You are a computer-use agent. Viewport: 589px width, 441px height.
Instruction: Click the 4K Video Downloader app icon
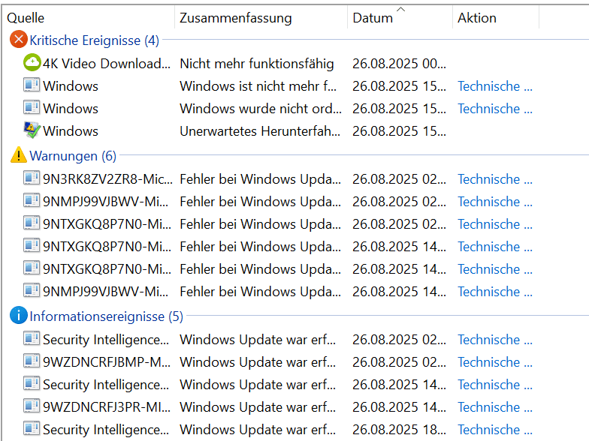32,64
